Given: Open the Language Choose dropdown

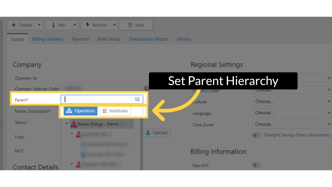Looking at the screenshot, I should 292,113.
